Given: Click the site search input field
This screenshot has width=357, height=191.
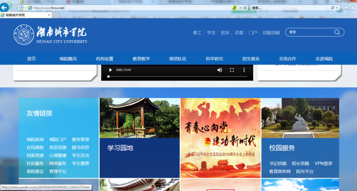Looking at the screenshot, I should (310, 32).
